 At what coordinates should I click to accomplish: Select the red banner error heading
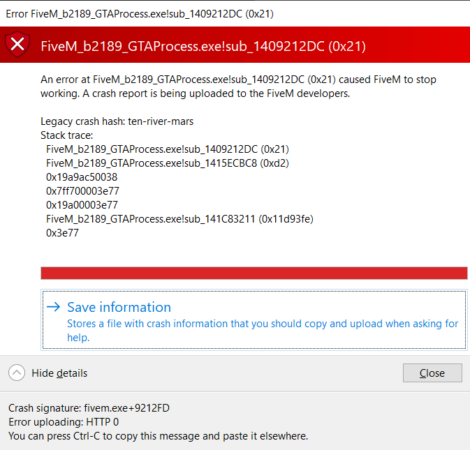coord(203,46)
